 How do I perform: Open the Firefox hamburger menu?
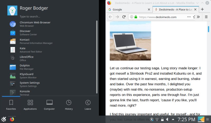coord(206,17)
